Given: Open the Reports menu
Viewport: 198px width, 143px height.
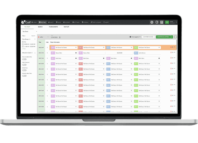Looking at the screenshot, I should (x=67, y=22).
